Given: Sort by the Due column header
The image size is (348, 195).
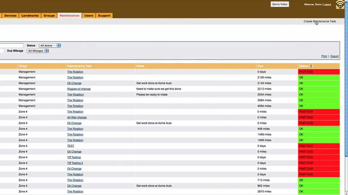Looking at the screenshot, I should (260, 66).
